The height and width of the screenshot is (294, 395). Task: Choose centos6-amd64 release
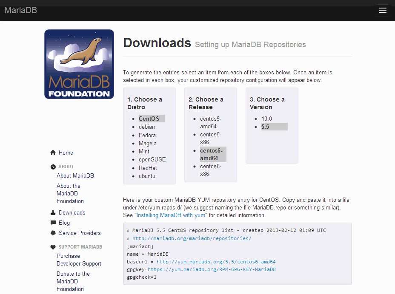point(213,154)
